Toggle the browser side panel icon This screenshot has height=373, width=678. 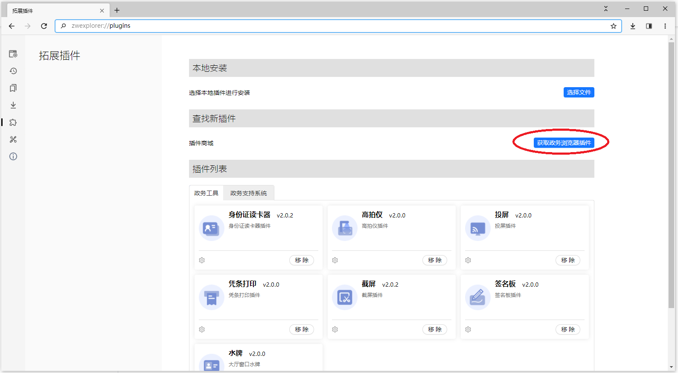(x=649, y=26)
